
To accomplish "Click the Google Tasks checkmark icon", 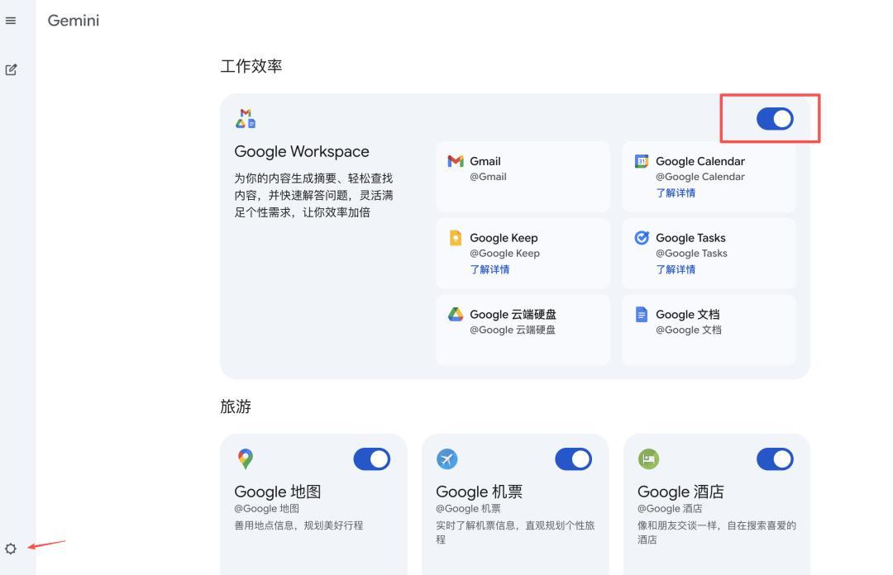I will [x=642, y=238].
